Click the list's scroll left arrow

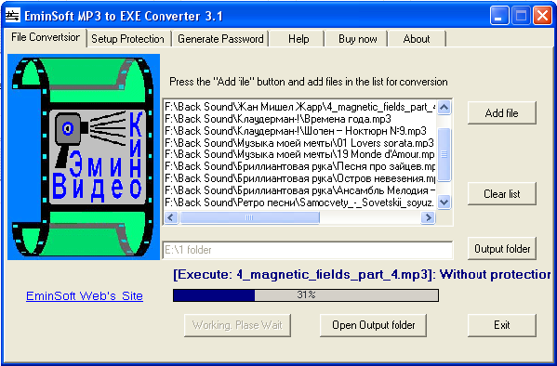tap(171, 217)
